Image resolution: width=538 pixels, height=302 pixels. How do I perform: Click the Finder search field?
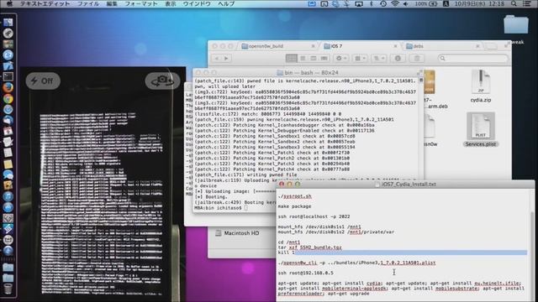click(472, 59)
